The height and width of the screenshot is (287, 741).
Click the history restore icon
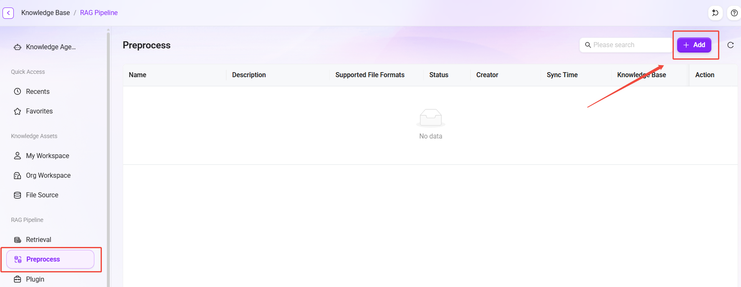[715, 13]
